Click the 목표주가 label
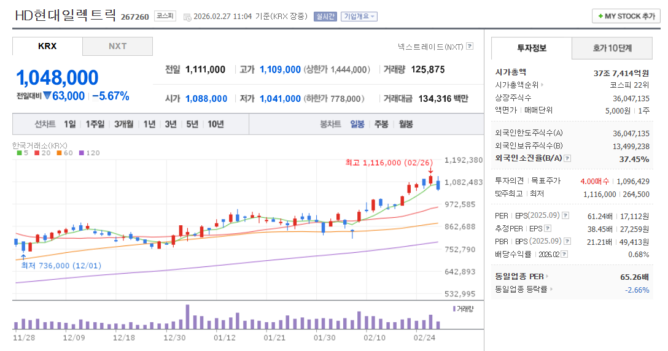668x351 pixels. 546,181
